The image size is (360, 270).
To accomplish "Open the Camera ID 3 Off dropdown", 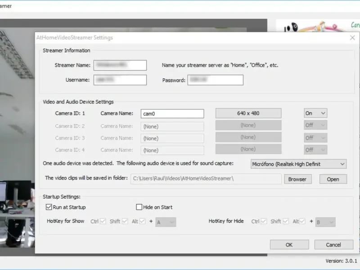I will (x=315, y=138).
